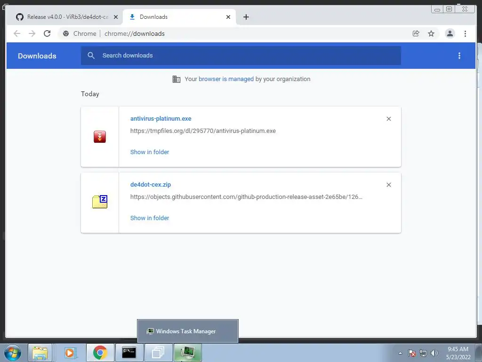Click the managed organization building icon
The image size is (482, 362).
click(x=177, y=79)
